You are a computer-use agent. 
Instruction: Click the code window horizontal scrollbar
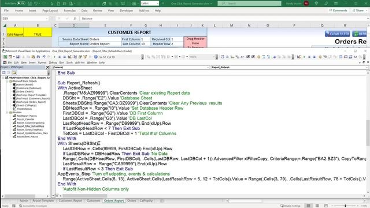[84, 196]
